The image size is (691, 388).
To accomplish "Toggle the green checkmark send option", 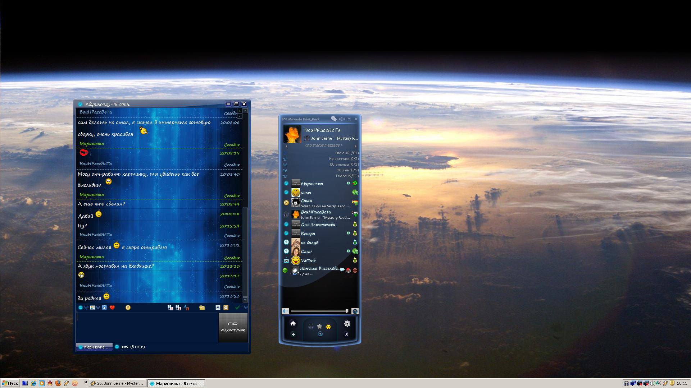I will click(237, 308).
